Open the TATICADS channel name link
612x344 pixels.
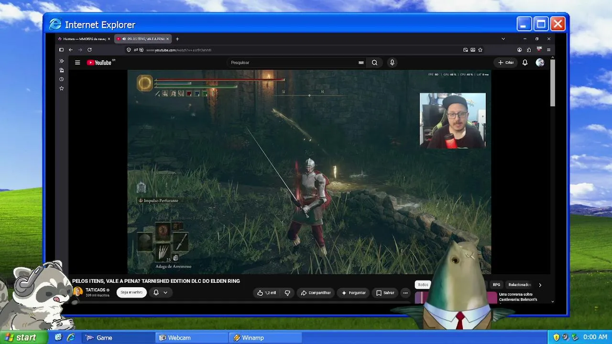pyautogui.click(x=95, y=290)
